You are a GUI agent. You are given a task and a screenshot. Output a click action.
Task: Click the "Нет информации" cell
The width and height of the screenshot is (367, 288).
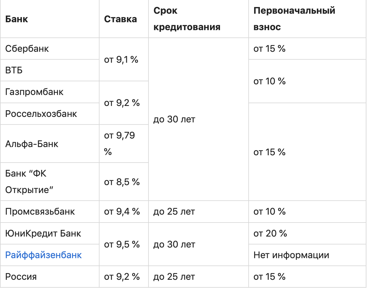(291, 255)
